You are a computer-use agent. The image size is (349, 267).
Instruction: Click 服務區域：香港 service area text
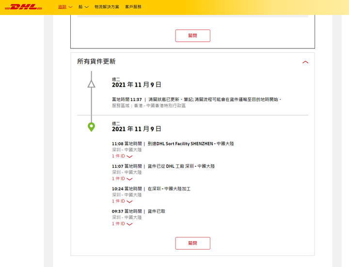pos(149,106)
